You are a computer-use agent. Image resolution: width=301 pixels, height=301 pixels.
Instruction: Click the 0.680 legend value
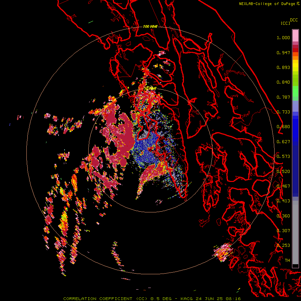pyautogui.click(x=283, y=127)
